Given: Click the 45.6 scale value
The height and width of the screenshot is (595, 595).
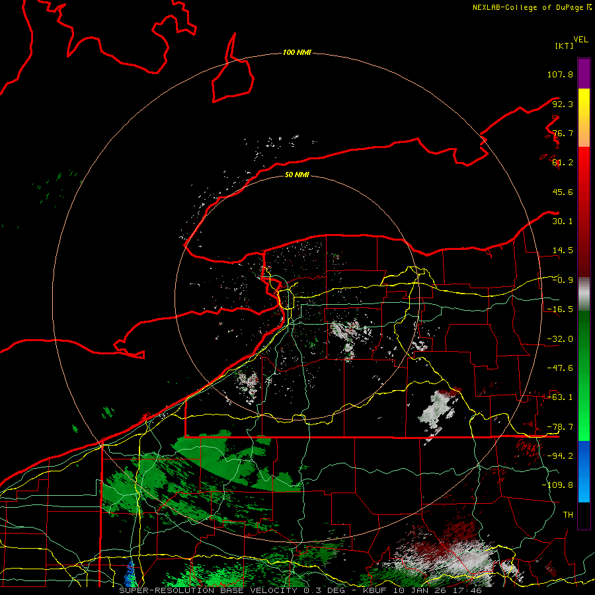Looking at the screenshot, I should (563, 192).
